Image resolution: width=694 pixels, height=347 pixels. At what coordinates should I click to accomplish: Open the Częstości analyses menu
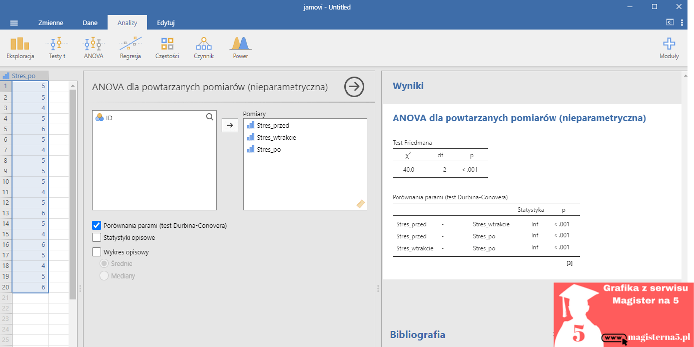click(167, 48)
